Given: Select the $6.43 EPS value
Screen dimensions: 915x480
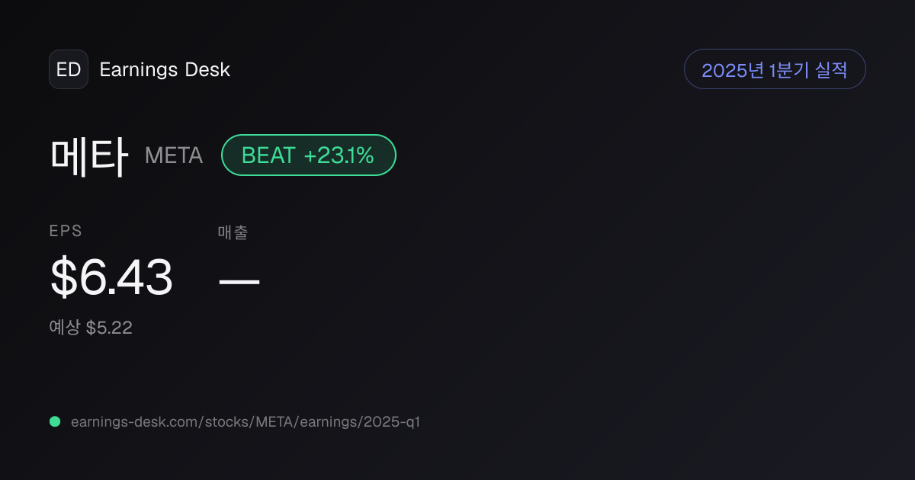Looking at the screenshot, I should (111, 277).
